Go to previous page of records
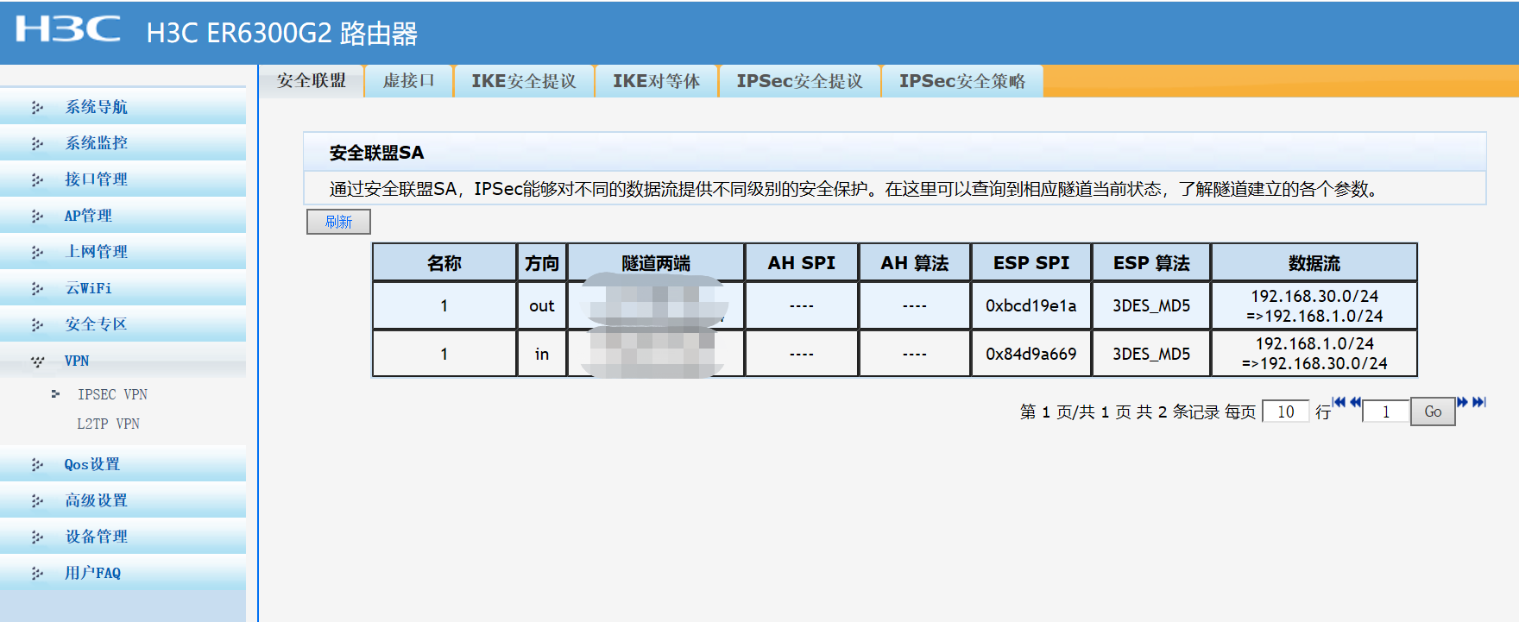The image size is (1519, 622). 1355,402
